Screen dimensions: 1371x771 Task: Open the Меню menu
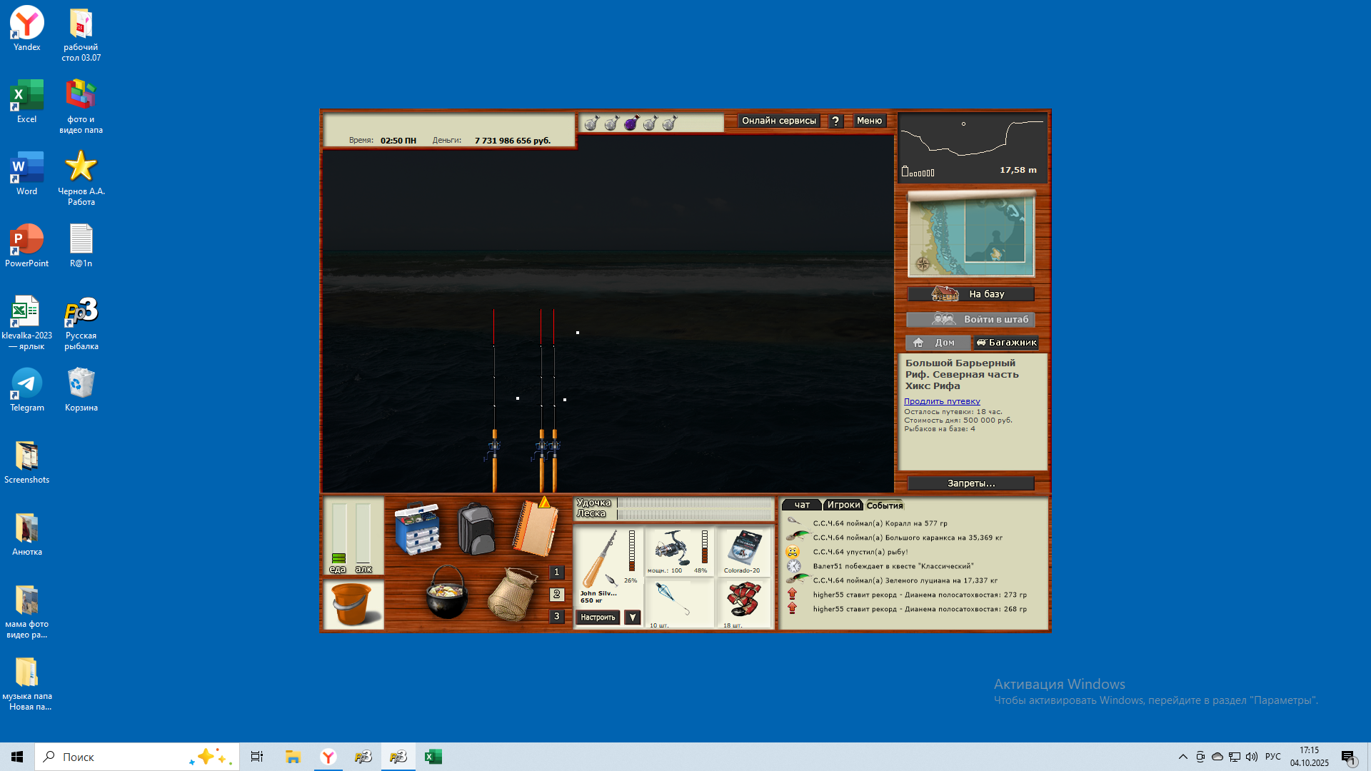coord(869,121)
